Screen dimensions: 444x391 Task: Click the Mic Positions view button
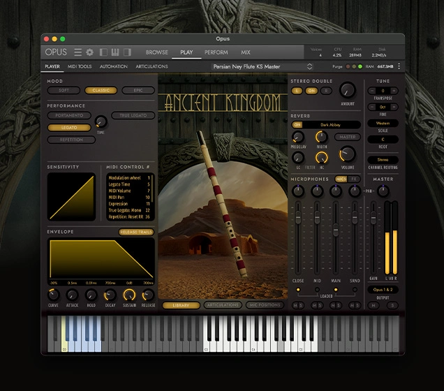pos(265,305)
